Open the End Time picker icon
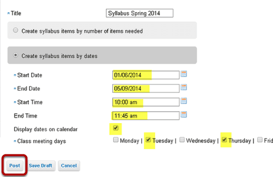273x177 pixels. click(184, 115)
